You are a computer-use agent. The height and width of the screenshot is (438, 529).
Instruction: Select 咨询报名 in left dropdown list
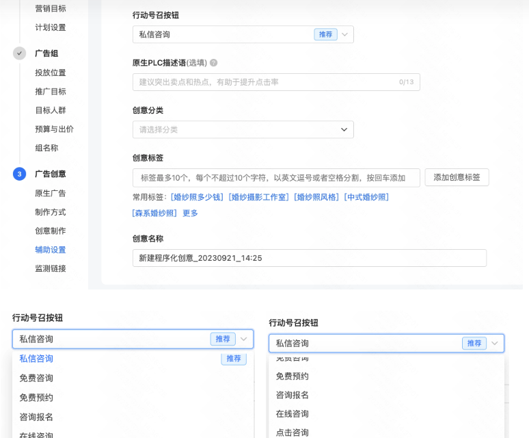pos(36,417)
